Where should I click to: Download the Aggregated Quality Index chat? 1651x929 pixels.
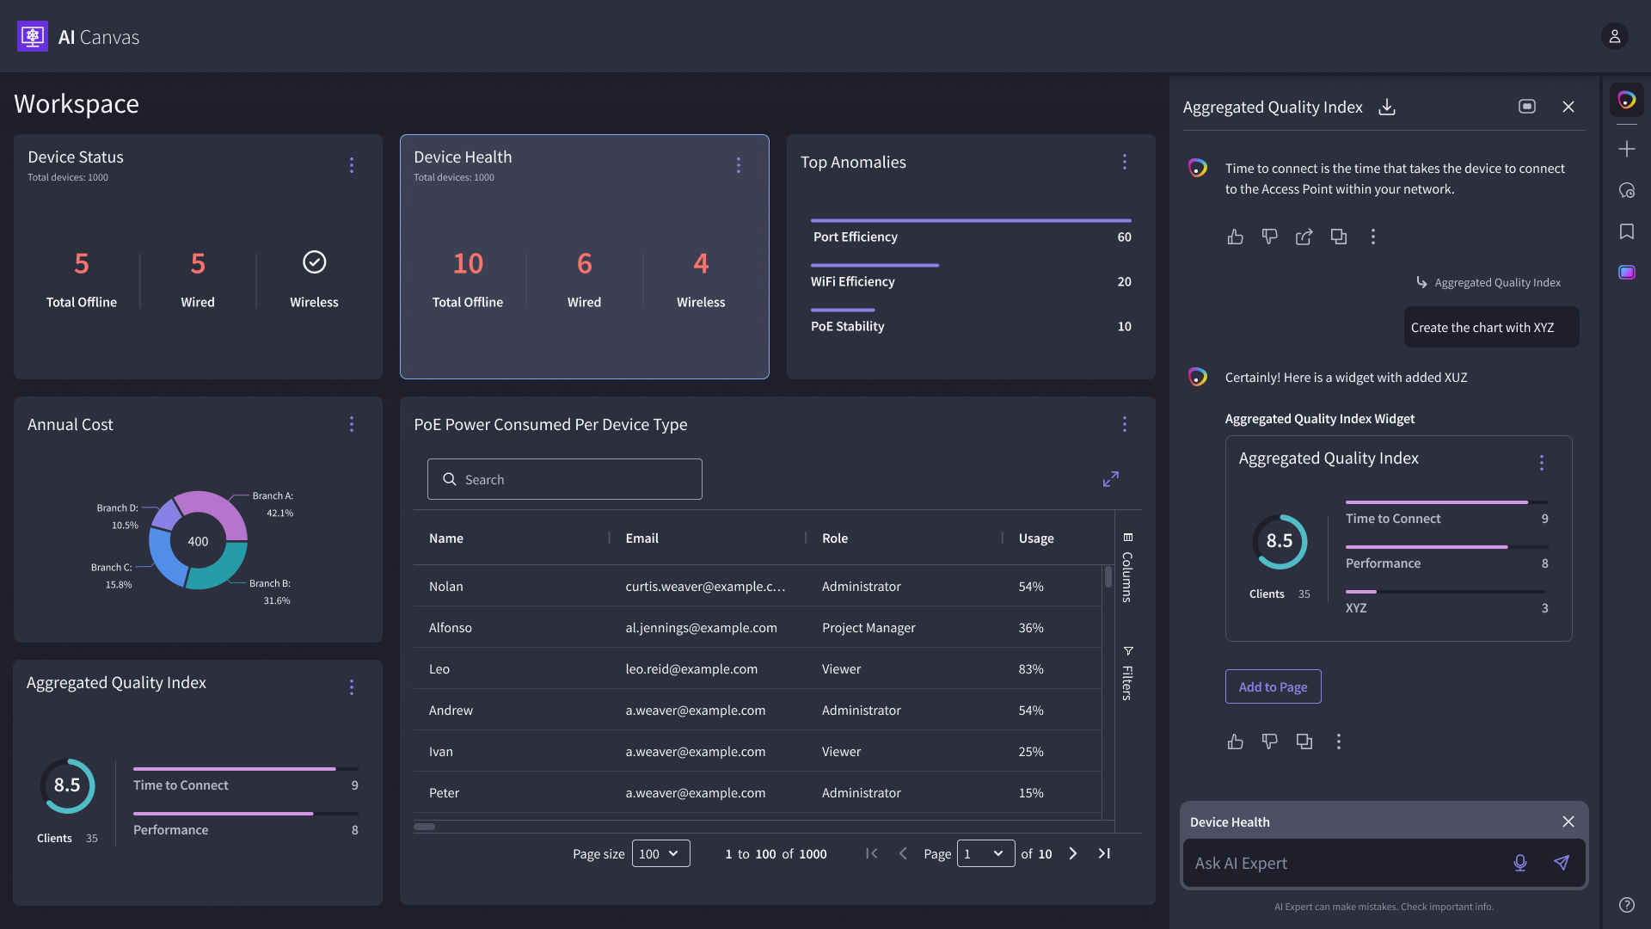tap(1387, 107)
